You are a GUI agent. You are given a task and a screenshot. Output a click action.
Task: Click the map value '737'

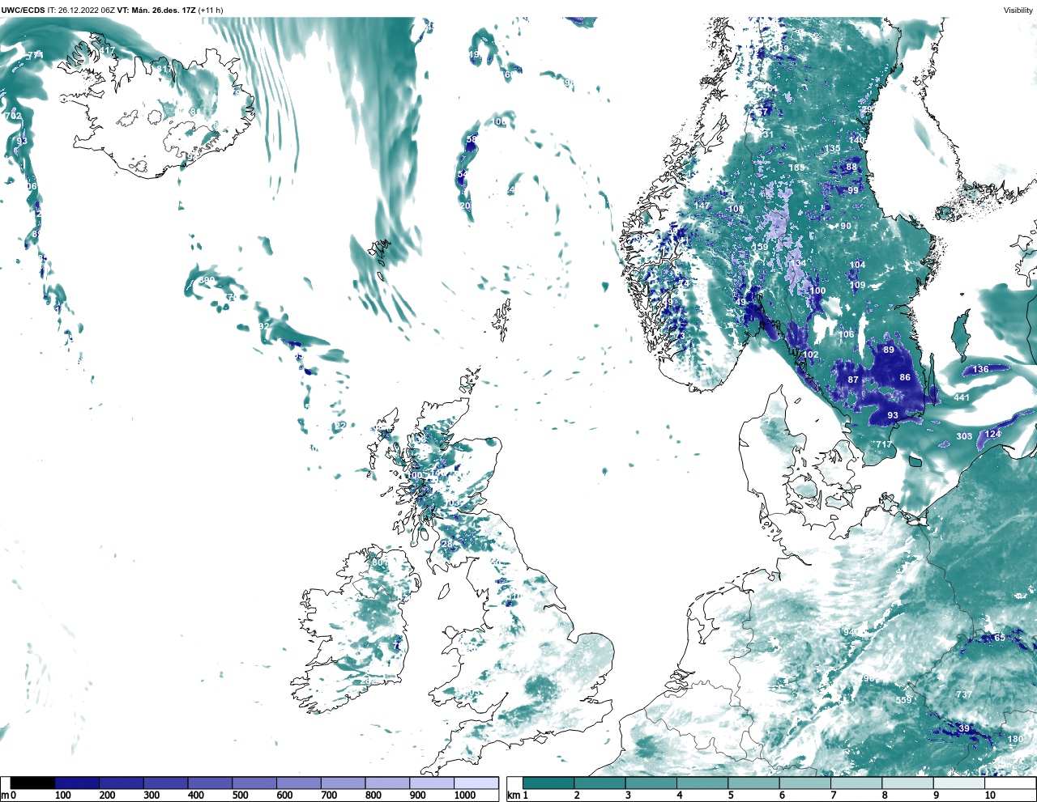[x=964, y=694]
